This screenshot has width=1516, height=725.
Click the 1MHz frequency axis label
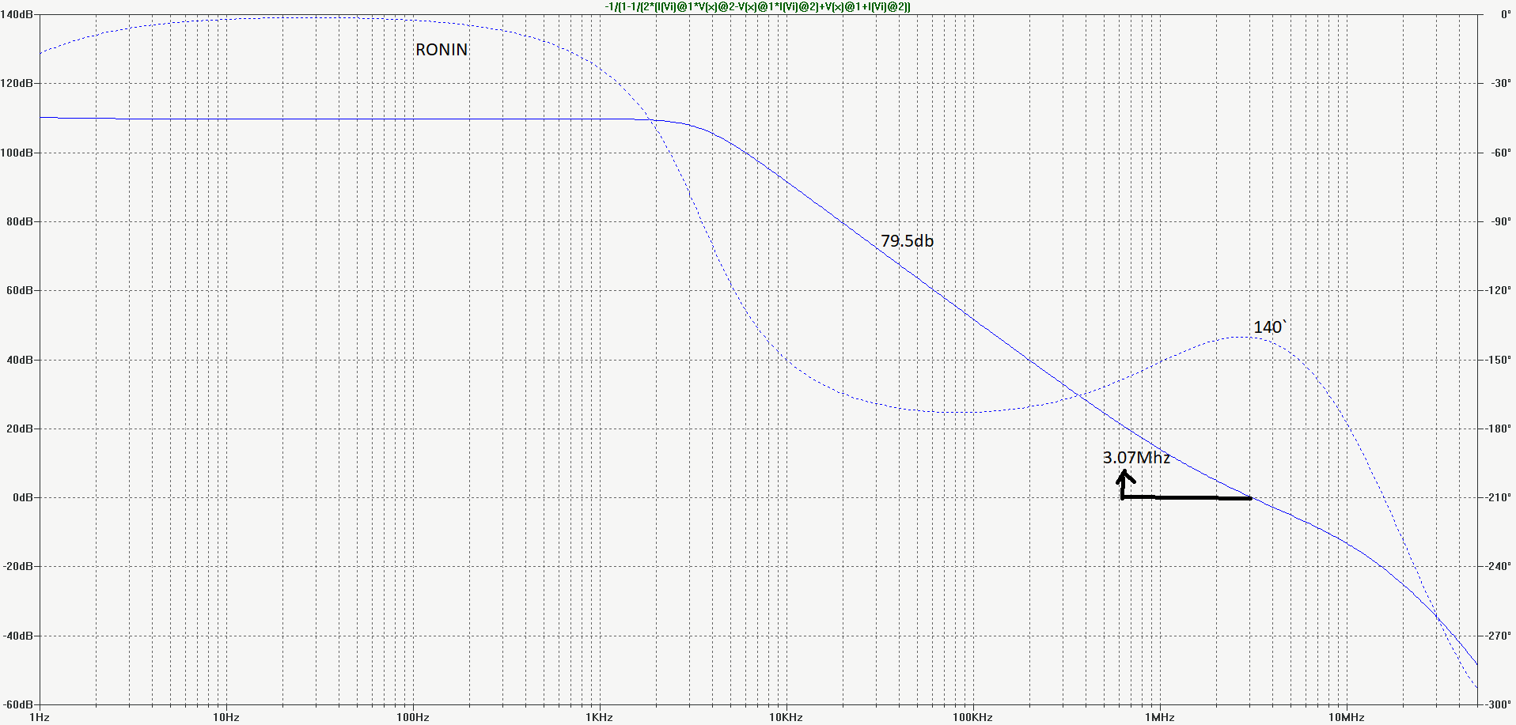tap(1160, 717)
